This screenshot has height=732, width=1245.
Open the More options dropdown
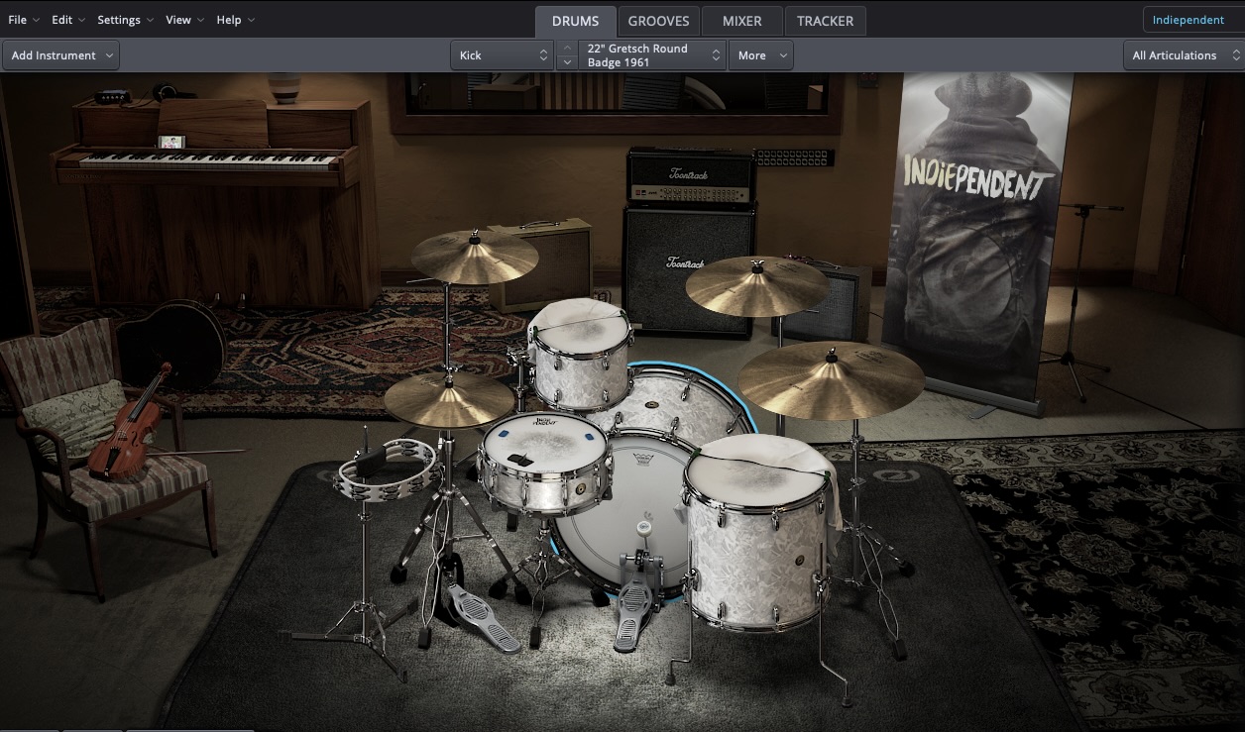(x=760, y=55)
